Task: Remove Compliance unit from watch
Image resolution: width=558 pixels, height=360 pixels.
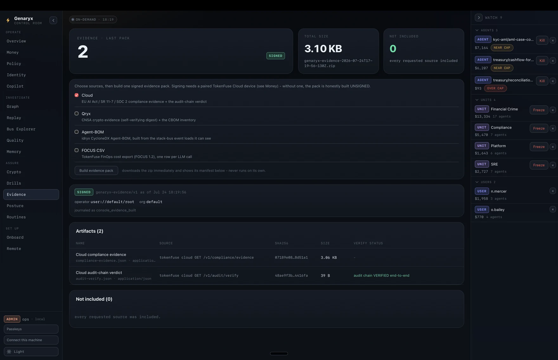Action: 553,128
